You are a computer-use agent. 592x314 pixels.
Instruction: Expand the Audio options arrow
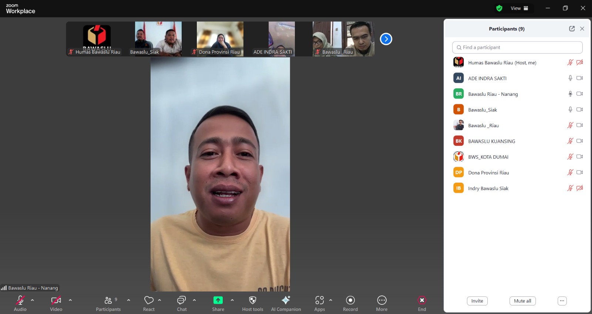(33, 300)
